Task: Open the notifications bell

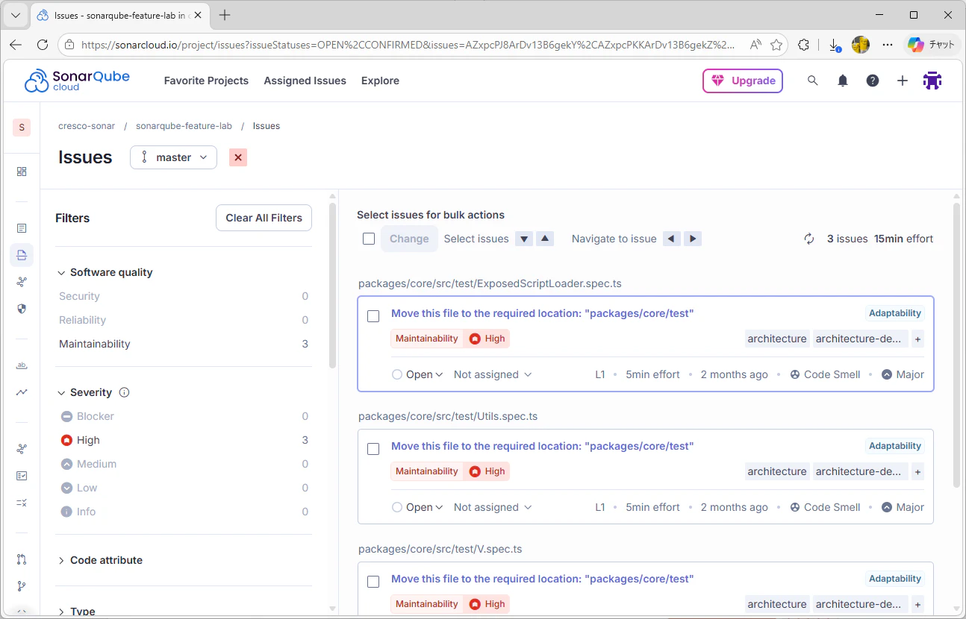Action: point(843,81)
